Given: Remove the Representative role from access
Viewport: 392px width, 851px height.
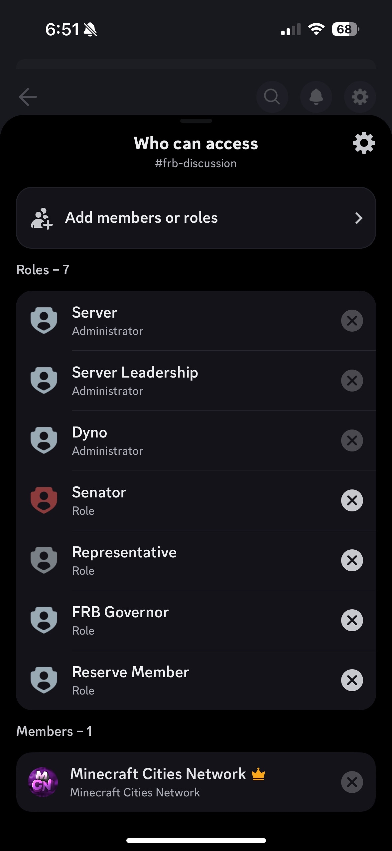Looking at the screenshot, I should 352,560.
